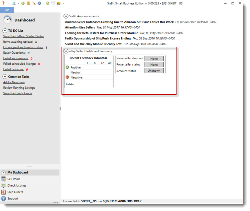The image size is (250, 211).
Task: Click the Sell Items navigation icon
Action: click(4, 179)
